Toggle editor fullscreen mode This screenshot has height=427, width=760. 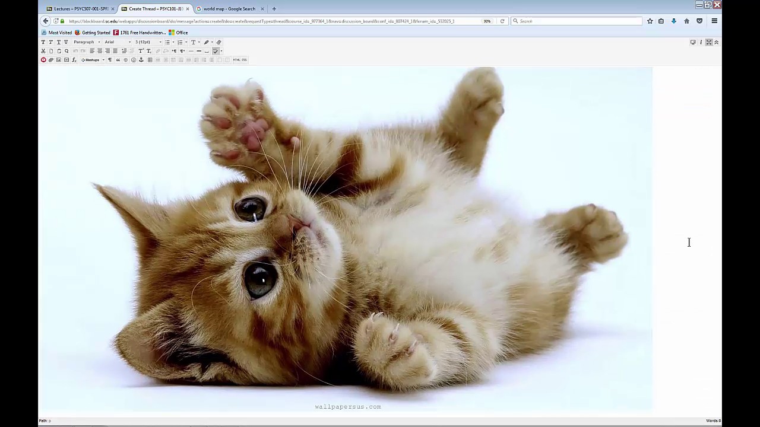coord(708,42)
